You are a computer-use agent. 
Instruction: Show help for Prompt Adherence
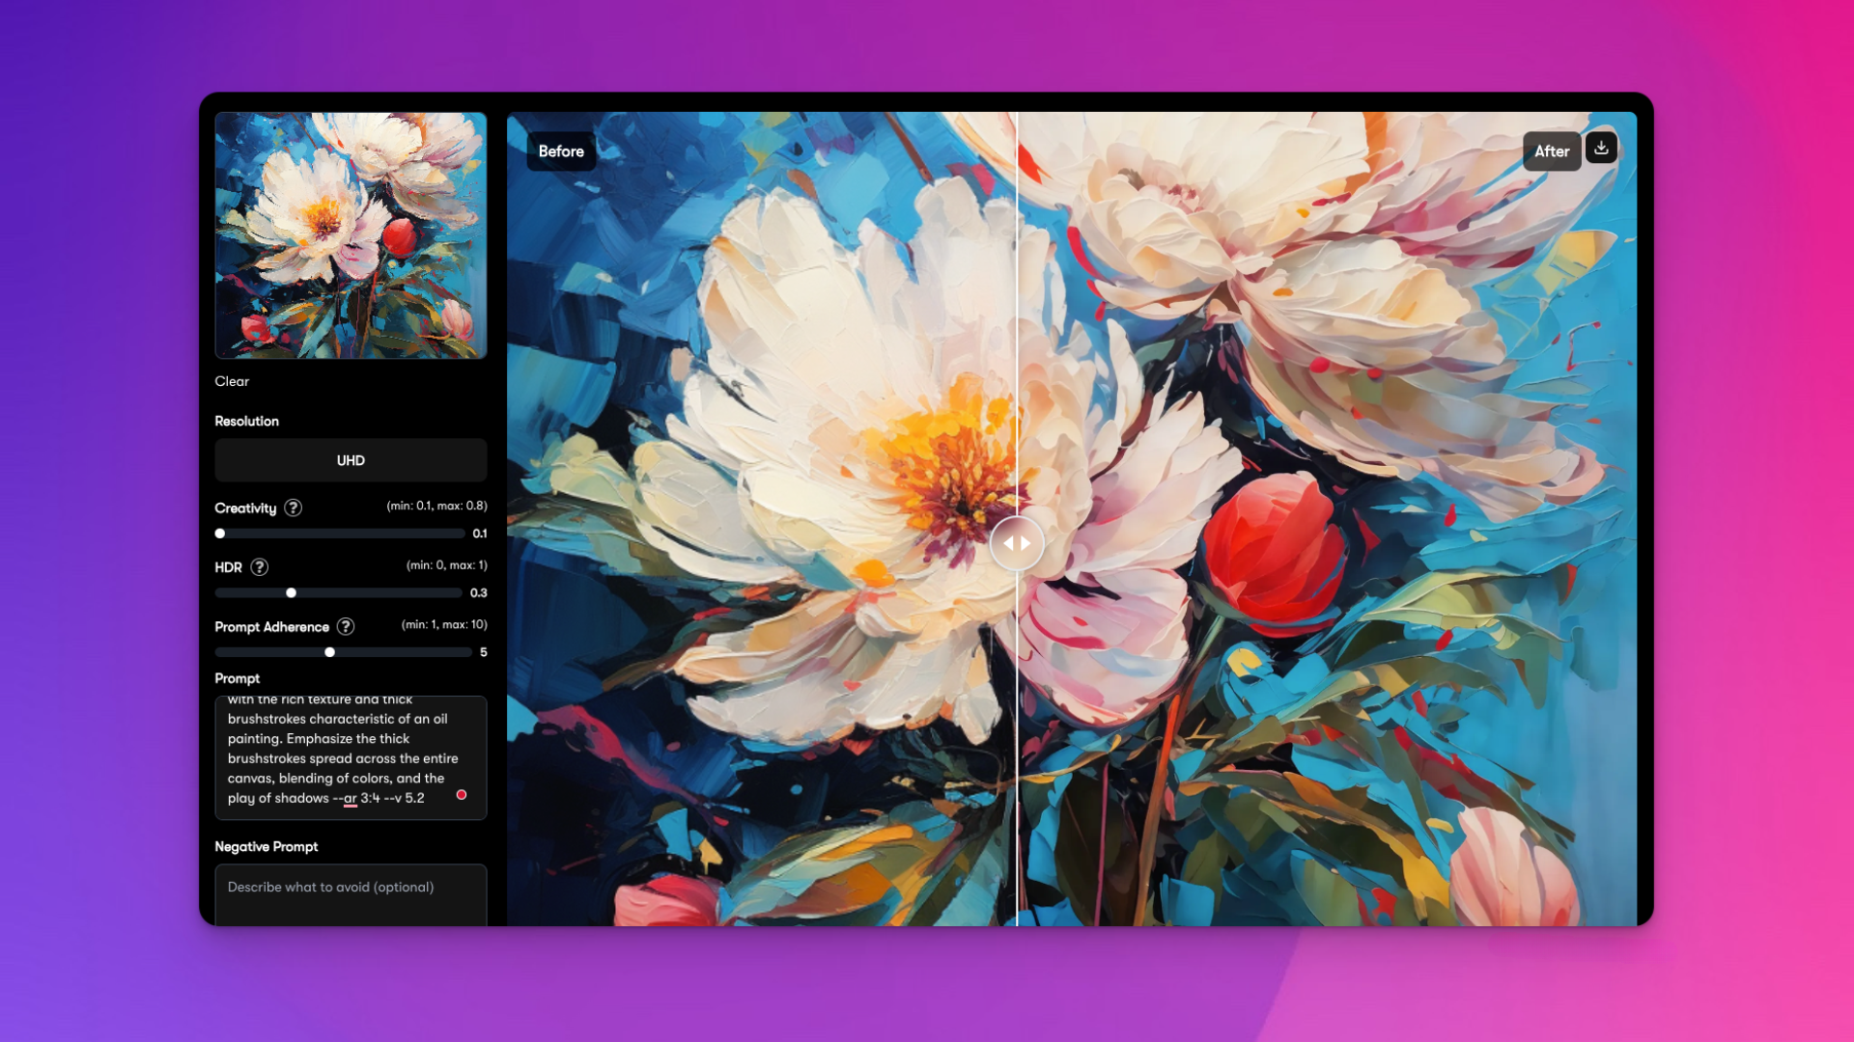point(346,627)
